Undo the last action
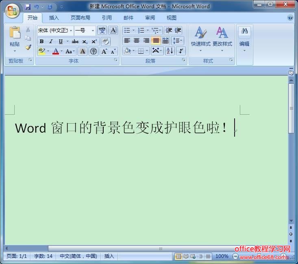 36,7
